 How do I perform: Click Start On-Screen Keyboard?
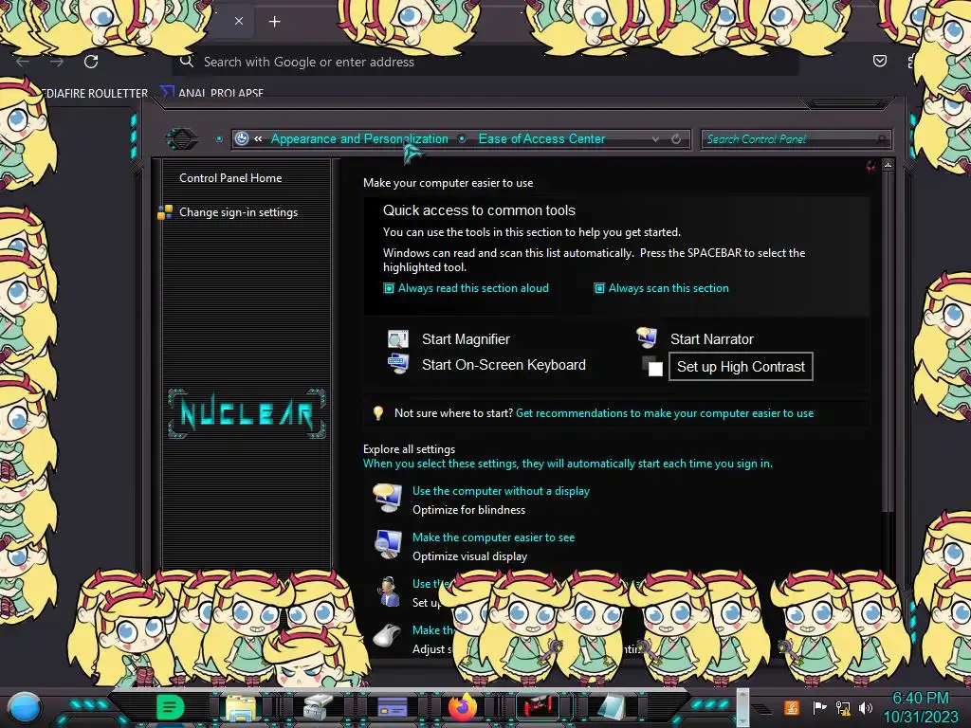pyautogui.click(x=504, y=365)
